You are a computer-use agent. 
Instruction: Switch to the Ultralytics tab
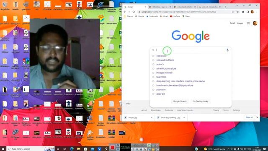tap(160, 7)
